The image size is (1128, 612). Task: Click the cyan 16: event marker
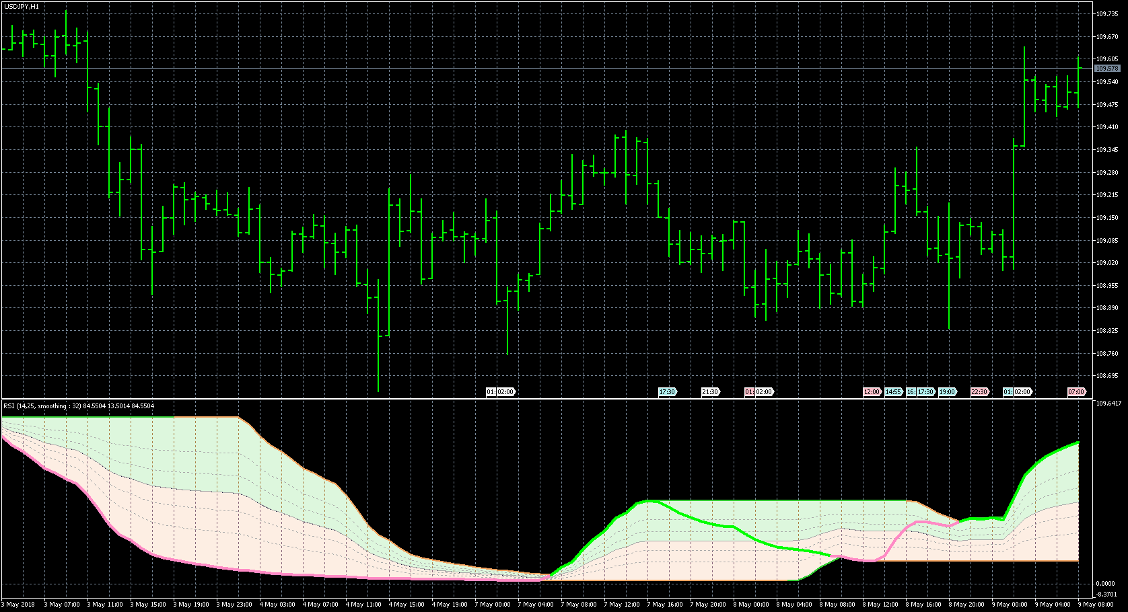(x=911, y=392)
